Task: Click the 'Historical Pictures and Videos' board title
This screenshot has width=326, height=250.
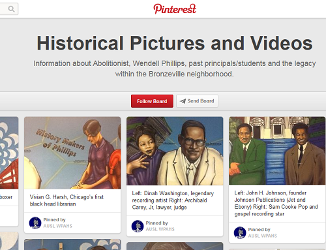Action: click(175, 43)
